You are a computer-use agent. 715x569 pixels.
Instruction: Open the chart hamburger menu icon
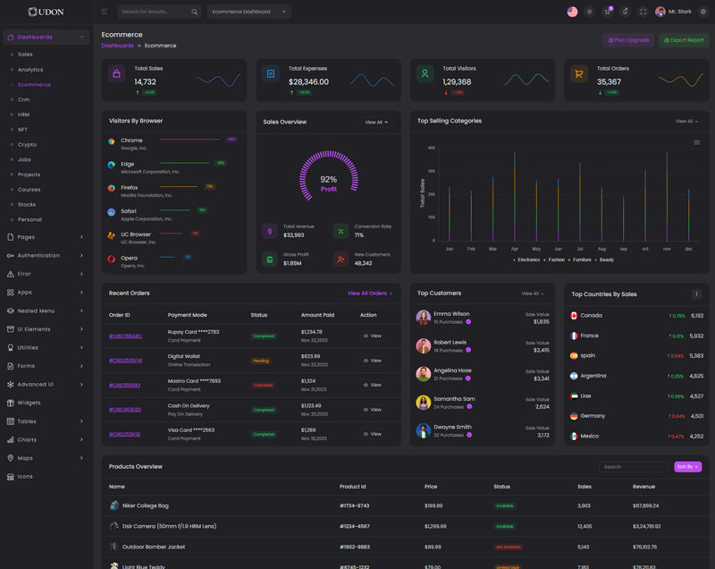697,142
